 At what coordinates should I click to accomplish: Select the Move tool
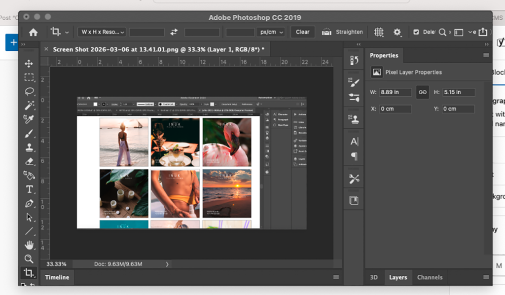coord(29,64)
